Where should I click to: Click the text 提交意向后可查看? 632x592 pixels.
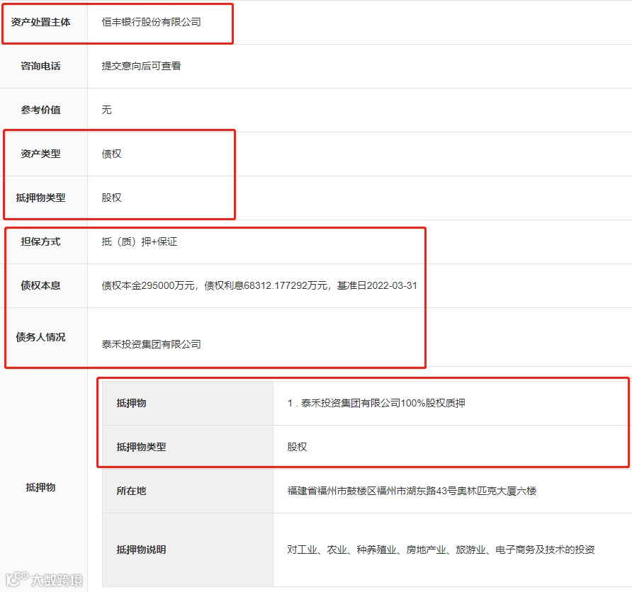141,66
